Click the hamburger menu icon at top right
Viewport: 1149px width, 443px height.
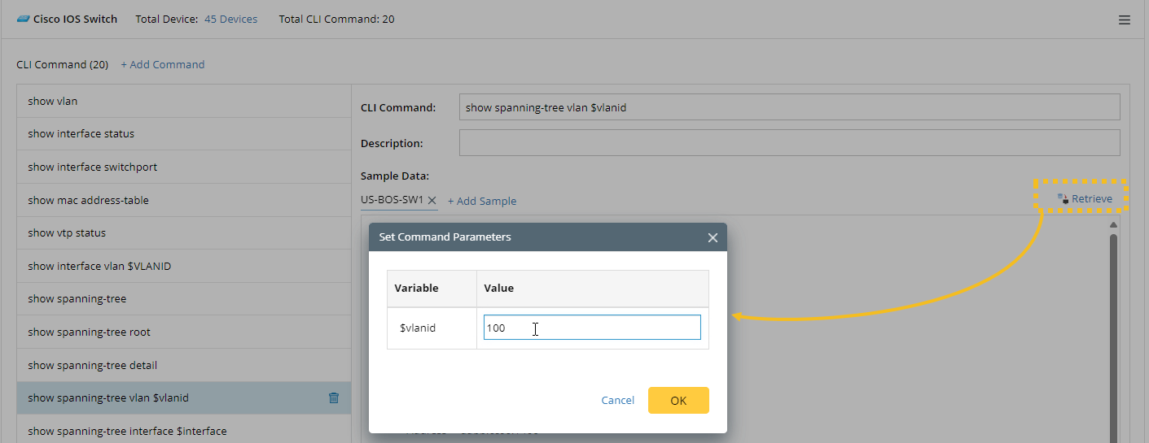(x=1124, y=20)
